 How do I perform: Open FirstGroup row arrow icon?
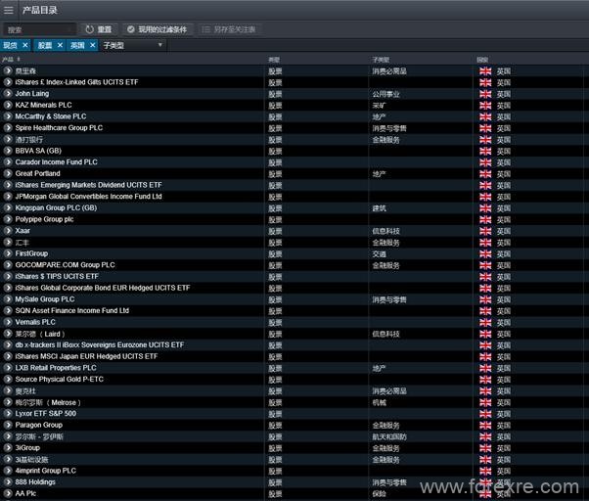click(x=8, y=253)
